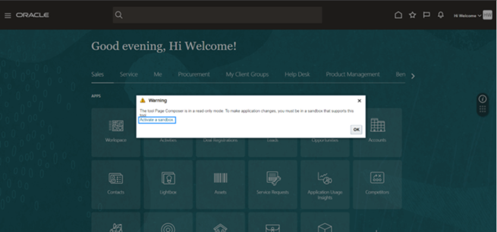Open Application Usage Insights tile
This screenshot has width=497, height=232.
coord(325,183)
